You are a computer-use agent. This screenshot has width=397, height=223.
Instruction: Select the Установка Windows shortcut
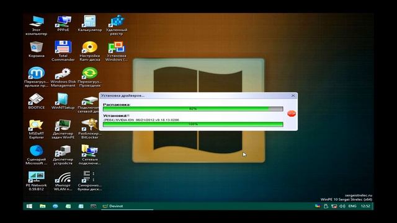point(117,51)
